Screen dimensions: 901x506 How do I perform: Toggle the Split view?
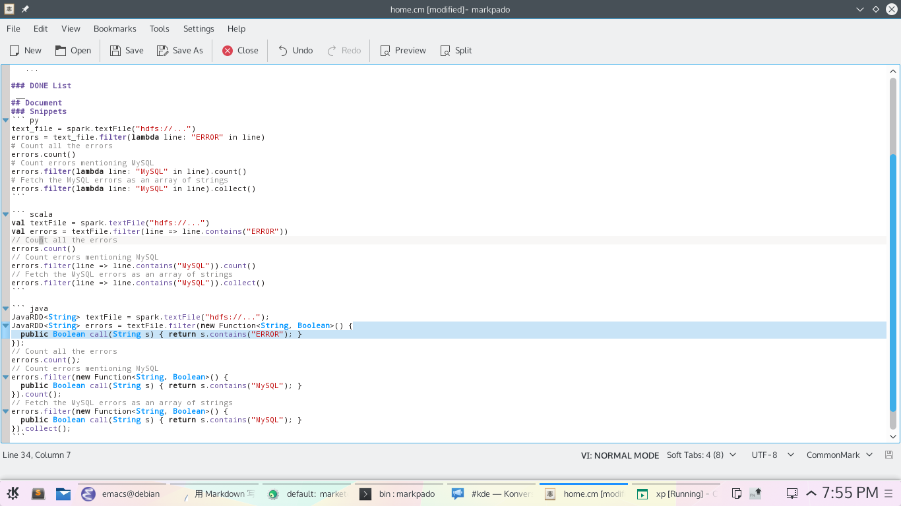456,50
